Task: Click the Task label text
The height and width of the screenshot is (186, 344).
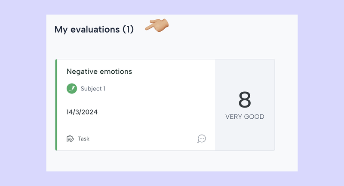Action: point(83,139)
